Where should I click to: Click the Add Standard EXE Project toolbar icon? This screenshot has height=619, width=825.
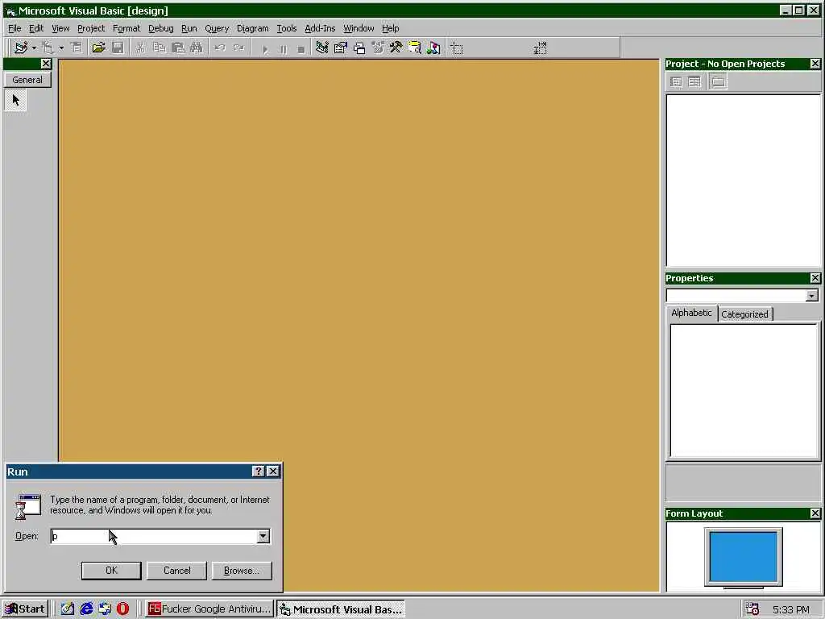point(21,48)
